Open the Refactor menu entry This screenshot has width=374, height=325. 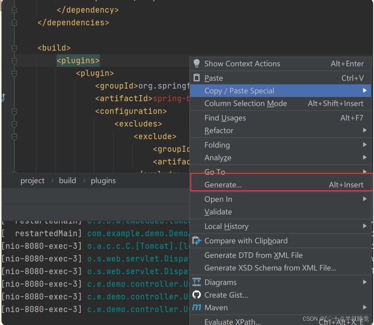[280, 130]
